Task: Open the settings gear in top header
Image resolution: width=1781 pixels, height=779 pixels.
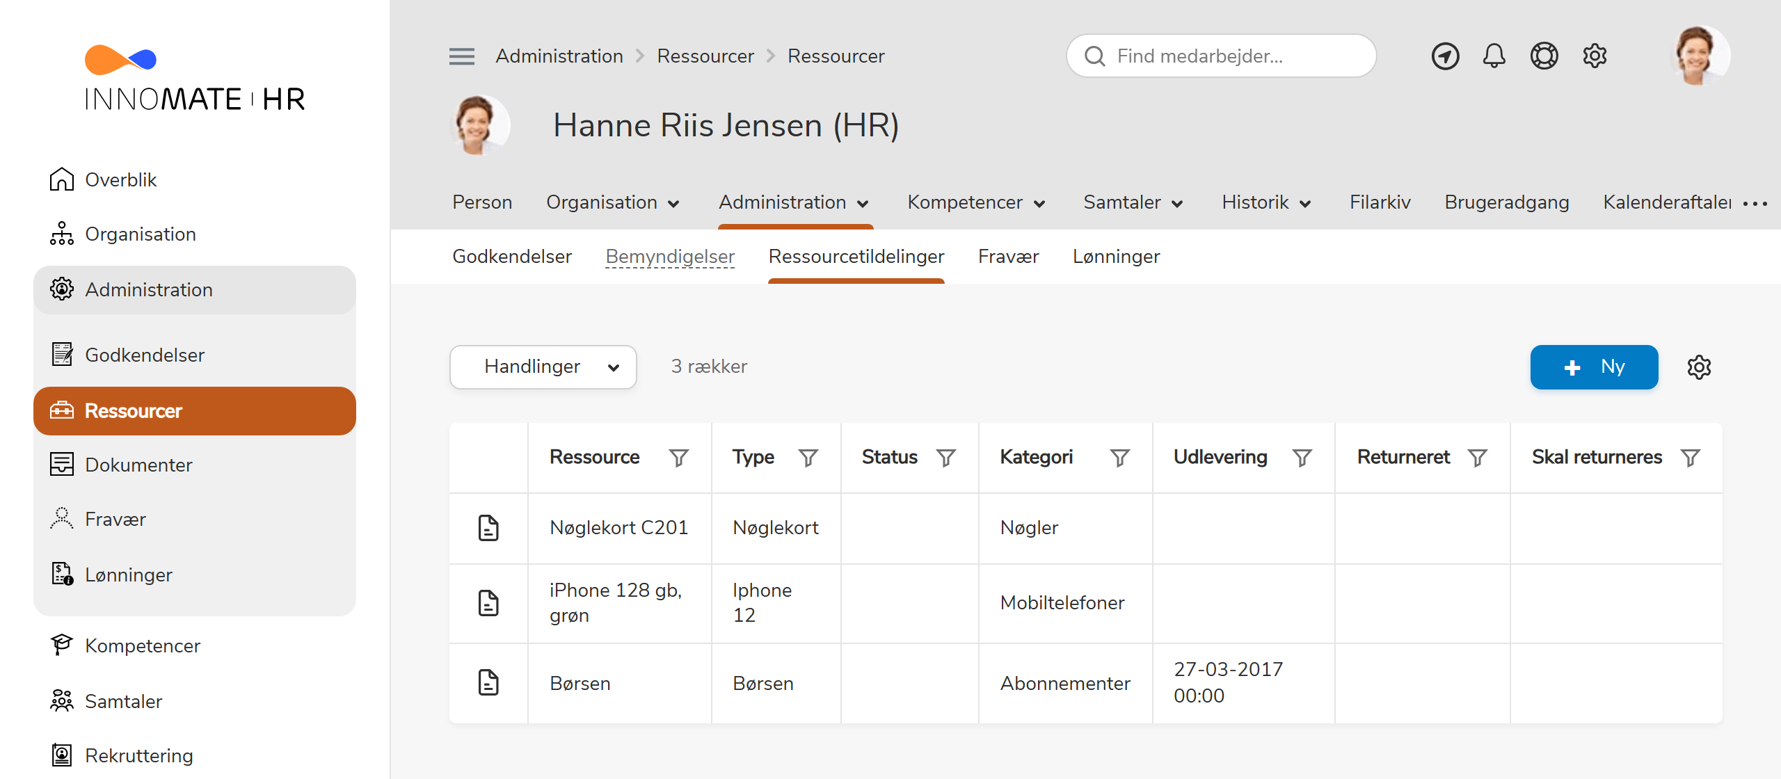Action: click(1595, 56)
